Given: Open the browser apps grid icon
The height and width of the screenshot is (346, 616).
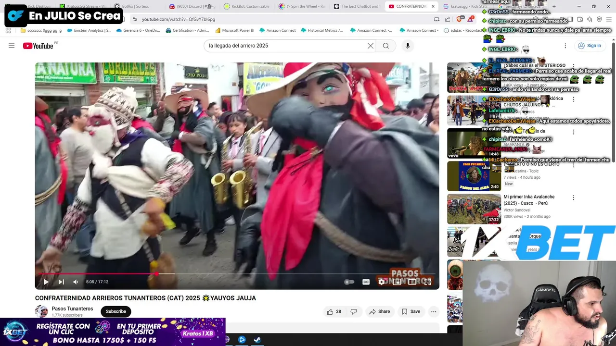Looking at the screenshot, I should pos(8,30).
